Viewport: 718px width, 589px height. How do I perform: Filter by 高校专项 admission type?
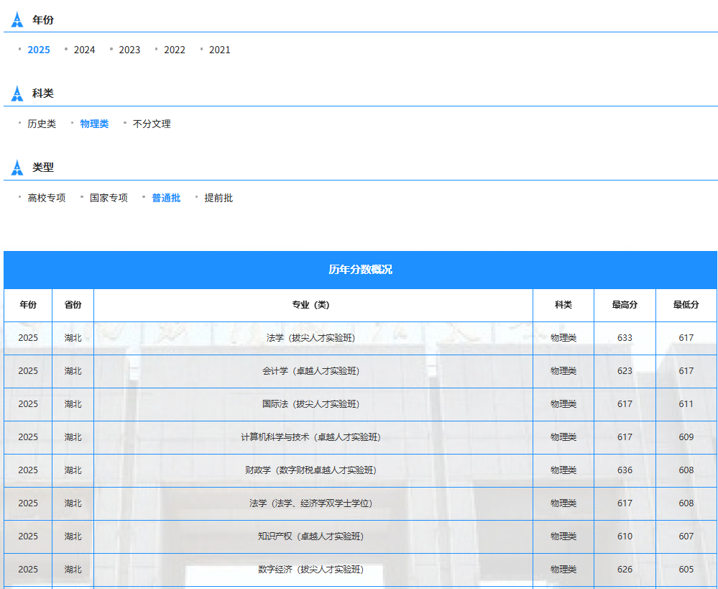[x=47, y=198]
